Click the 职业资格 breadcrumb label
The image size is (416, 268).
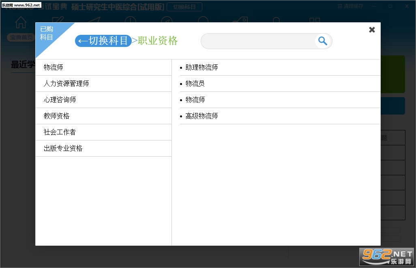point(158,41)
